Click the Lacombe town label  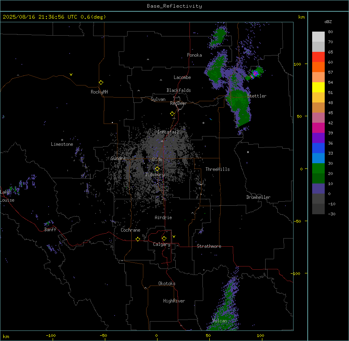(x=182, y=77)
